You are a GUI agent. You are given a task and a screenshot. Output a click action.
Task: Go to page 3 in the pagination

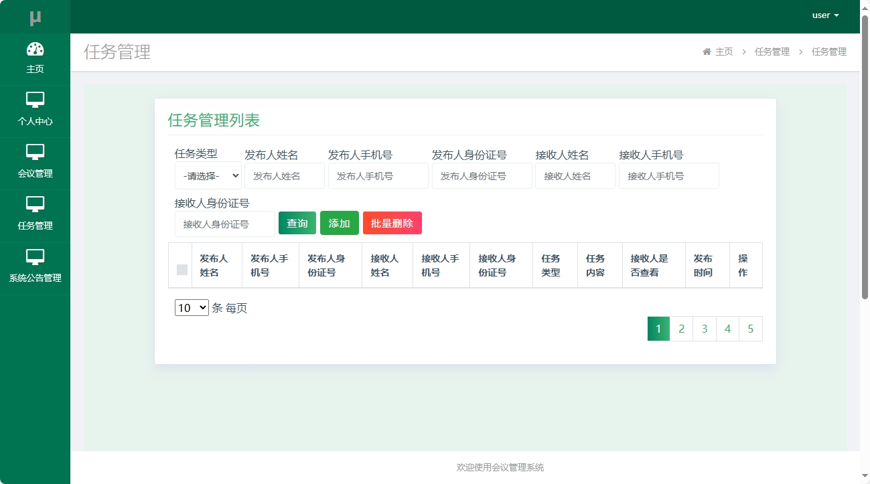tap(704, 329)
